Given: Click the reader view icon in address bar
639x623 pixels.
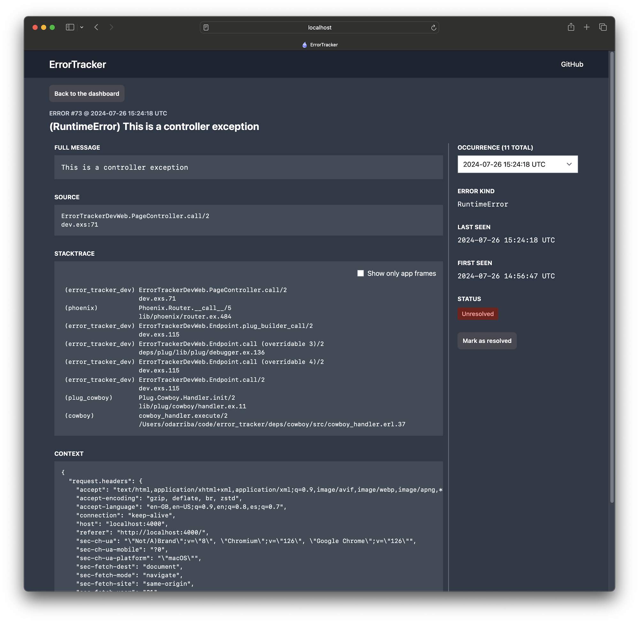Looking at the screenshot, I should click(x=206, y=27).
